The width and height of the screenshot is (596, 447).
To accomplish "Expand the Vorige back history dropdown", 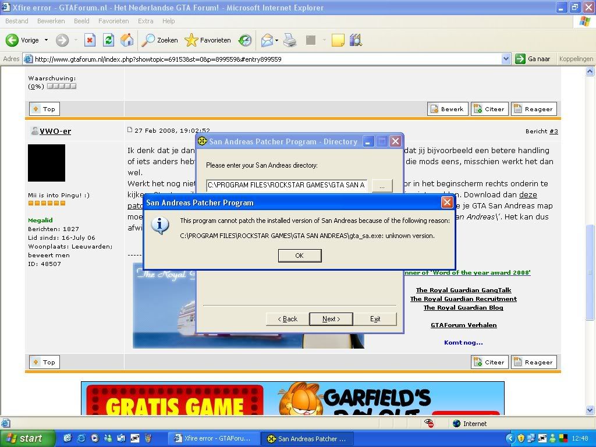I will (x=47, y=40).
